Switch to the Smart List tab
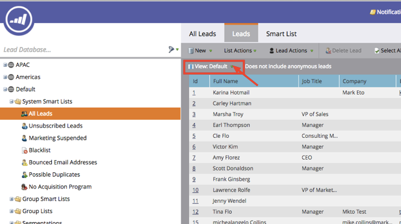This screenshot has width=401, height=224. pos(281,34)
